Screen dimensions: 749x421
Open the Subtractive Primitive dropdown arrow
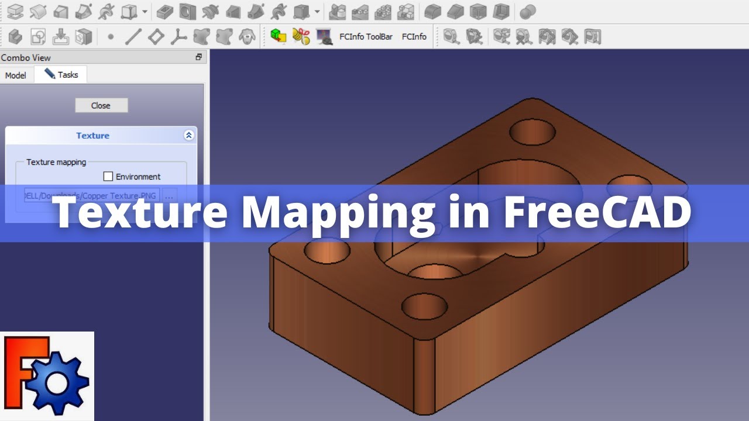click(317, 11)
